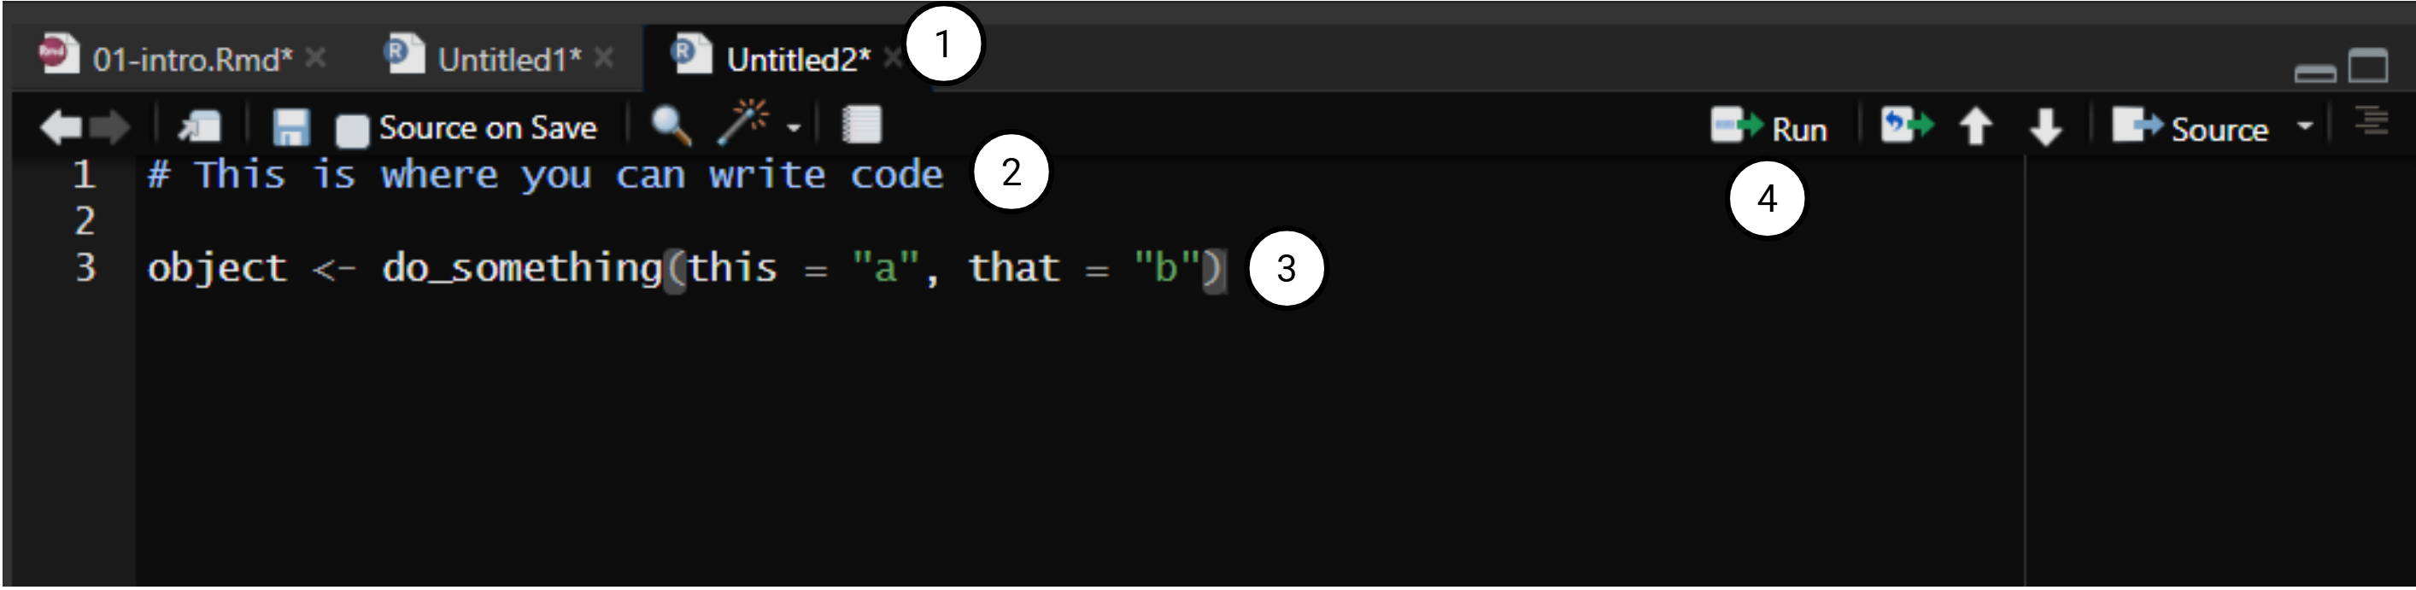Image resolution: width=2416 pixels, height=590 pixels.
Task: Open the Source button dropdown arrow
Action: tap(2305, 126)
